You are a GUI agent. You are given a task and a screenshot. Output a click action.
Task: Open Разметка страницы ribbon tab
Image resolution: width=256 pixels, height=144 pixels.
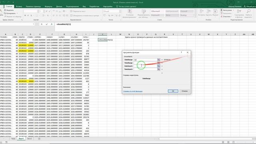33,6
